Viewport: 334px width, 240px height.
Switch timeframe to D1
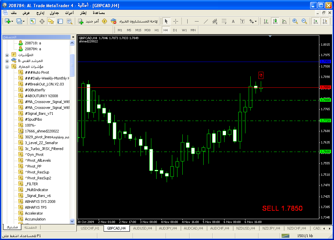[175, 30]
